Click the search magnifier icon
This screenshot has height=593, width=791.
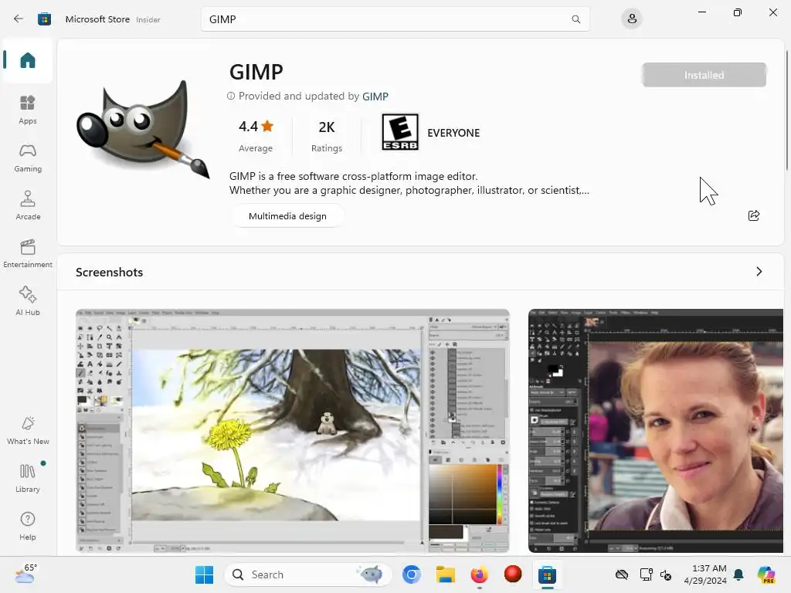(x=575, y=19)
